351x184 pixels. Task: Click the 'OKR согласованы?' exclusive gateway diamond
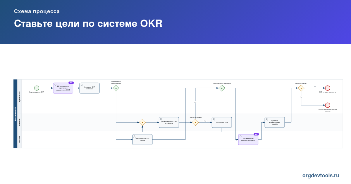tap(195, 122)
